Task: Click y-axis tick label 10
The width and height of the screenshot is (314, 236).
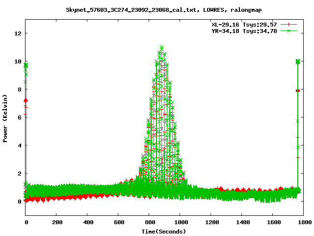Action: (18, 61)
